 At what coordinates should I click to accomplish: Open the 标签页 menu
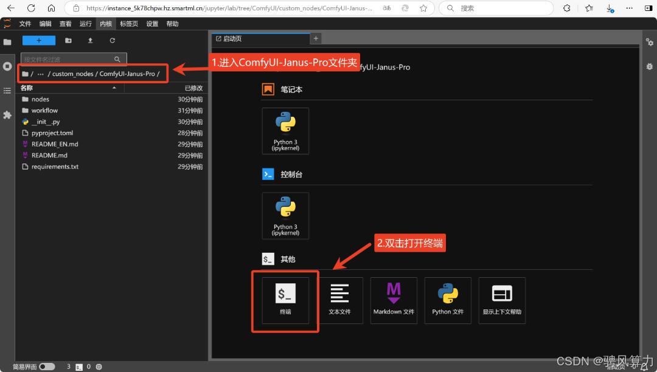[129, 24]
